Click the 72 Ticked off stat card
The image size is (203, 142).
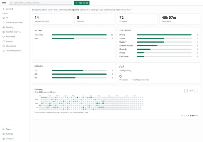click(137, 19)
